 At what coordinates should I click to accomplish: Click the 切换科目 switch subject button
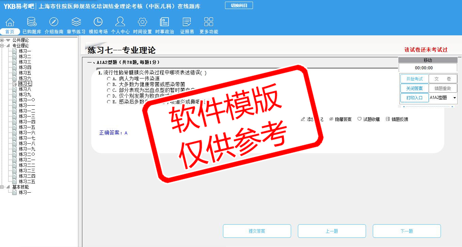(x=239, y=5)
